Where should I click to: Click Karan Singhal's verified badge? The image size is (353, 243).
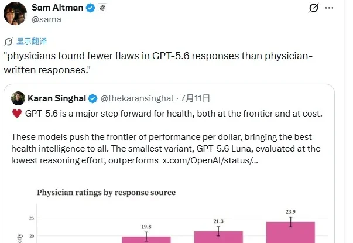pyautogui.click(x=92, y=98)
